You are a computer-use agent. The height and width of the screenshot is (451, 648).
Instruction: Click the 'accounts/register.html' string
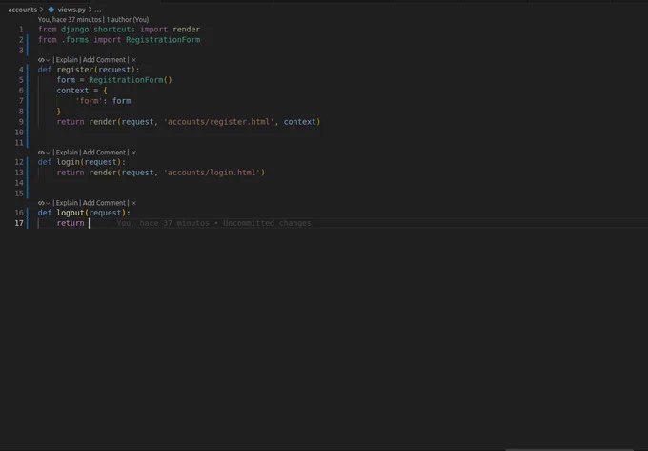click(x=218, y=122)
